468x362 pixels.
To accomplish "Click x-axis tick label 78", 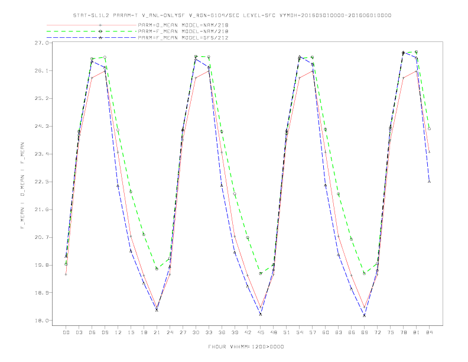I will 404,332.
